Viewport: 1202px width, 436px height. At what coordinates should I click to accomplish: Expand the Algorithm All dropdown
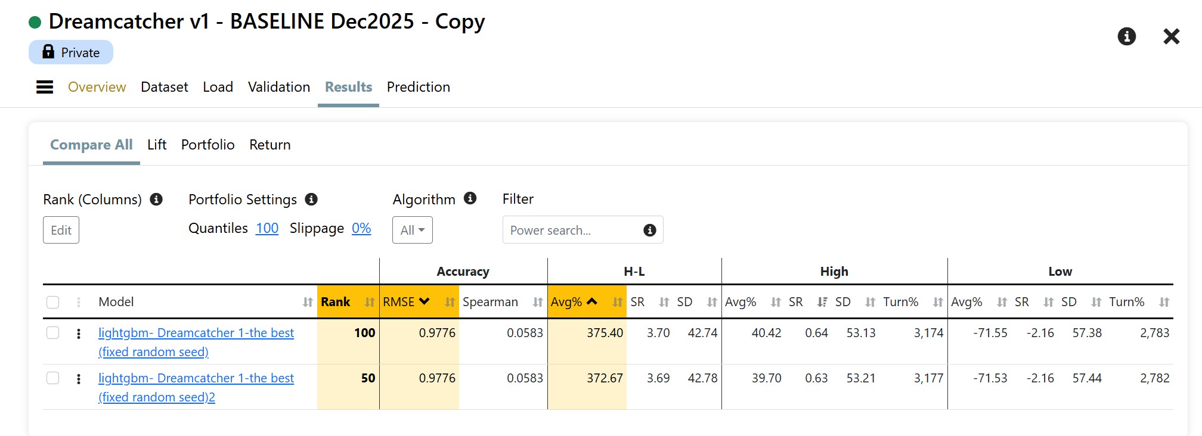[412, 231]
